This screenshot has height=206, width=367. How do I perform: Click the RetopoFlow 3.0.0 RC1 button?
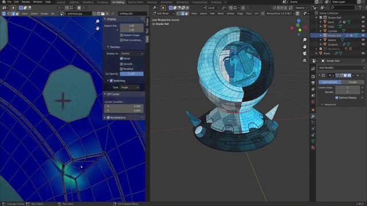280,14
